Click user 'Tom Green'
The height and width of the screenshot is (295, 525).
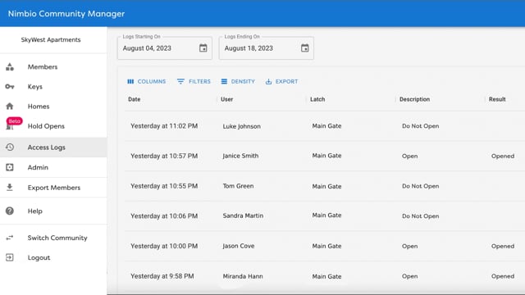click(238, 186)
